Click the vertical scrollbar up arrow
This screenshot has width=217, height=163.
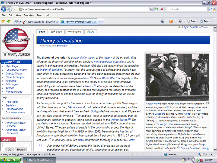pyautogui.click(x=215, y=27)
